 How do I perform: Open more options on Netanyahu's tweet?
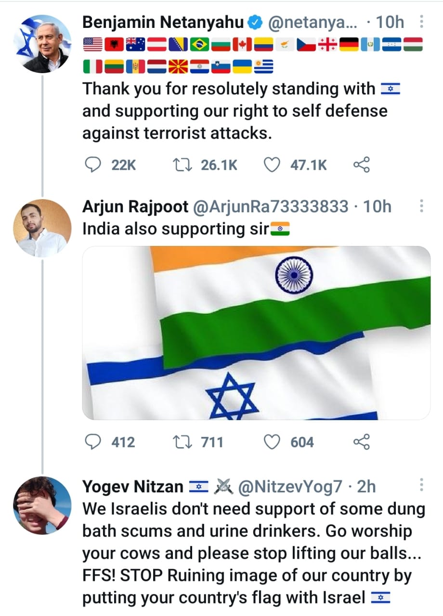[x=422, y=22]
